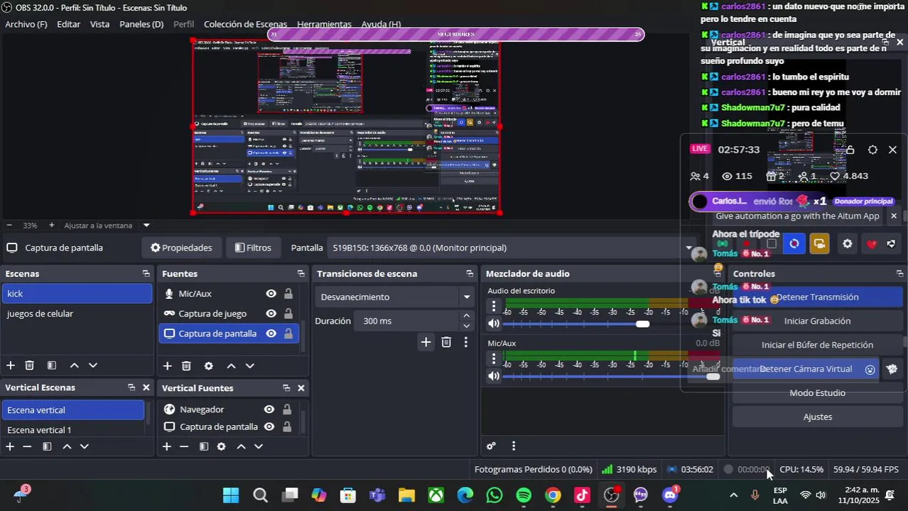Delete selected source in Fuentes panel
The height and width of the screenshot is (511, 908).
coord(186,366)
